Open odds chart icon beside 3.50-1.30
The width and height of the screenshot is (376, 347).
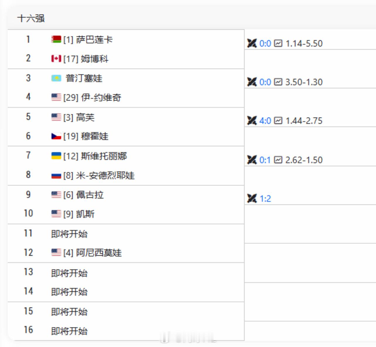point(278,82)
